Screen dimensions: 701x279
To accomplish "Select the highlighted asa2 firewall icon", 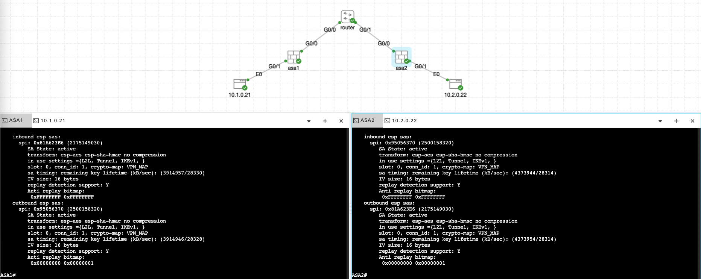I will [x=401, y=57].
